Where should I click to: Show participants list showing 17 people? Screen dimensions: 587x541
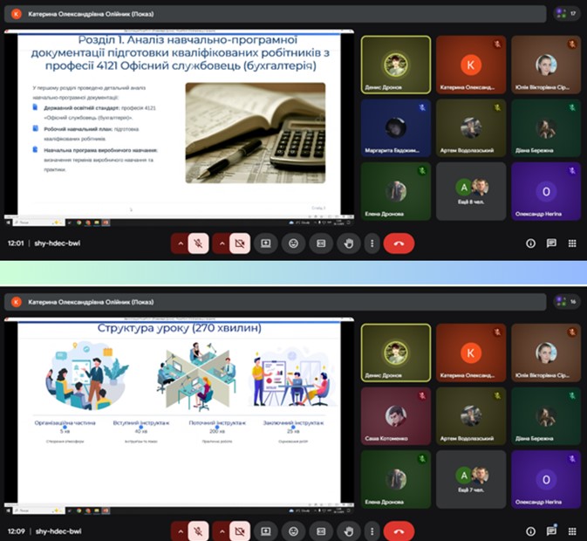click(566, 13)
